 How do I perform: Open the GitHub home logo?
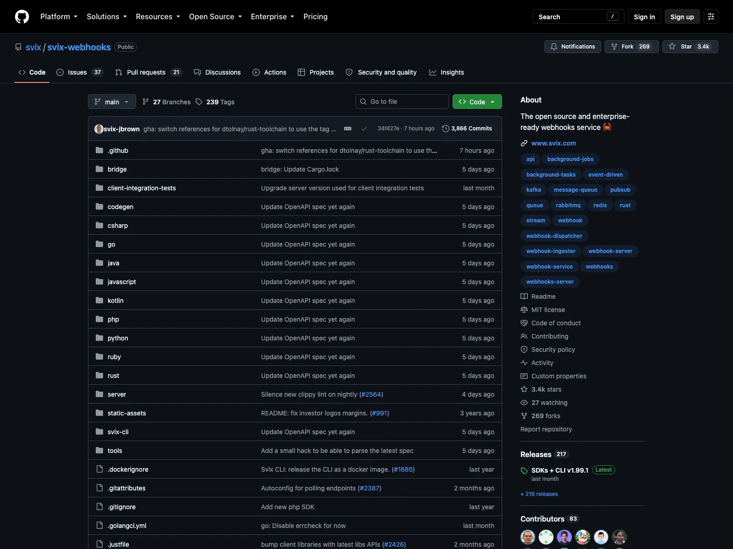point(22,17)
